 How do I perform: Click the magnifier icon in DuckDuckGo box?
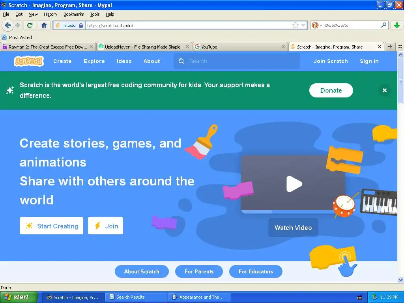(383, 25)
